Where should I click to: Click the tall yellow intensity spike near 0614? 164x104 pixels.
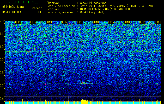click(69, 100)
